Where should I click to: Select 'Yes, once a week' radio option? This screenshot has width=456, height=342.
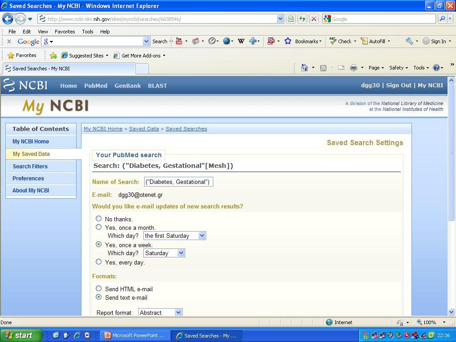click(x=99, y=244)
